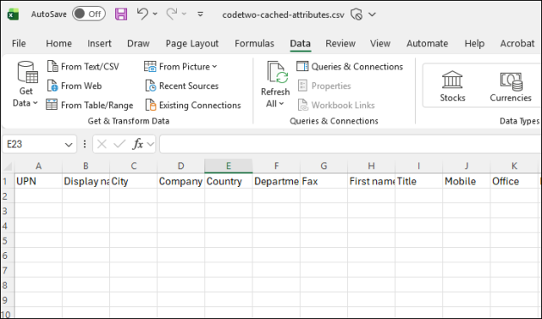
Task: Click the Get Data database icon
Action: point(27,72)
